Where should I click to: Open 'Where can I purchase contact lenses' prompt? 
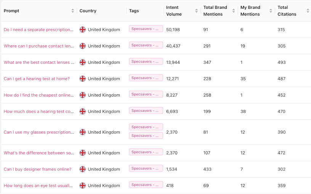[39, 46]
